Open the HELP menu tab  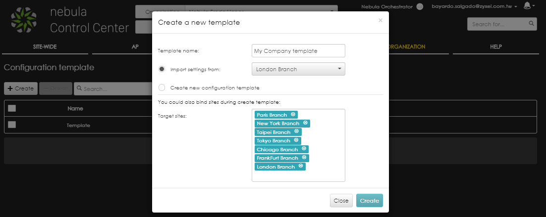pos(496,47)
